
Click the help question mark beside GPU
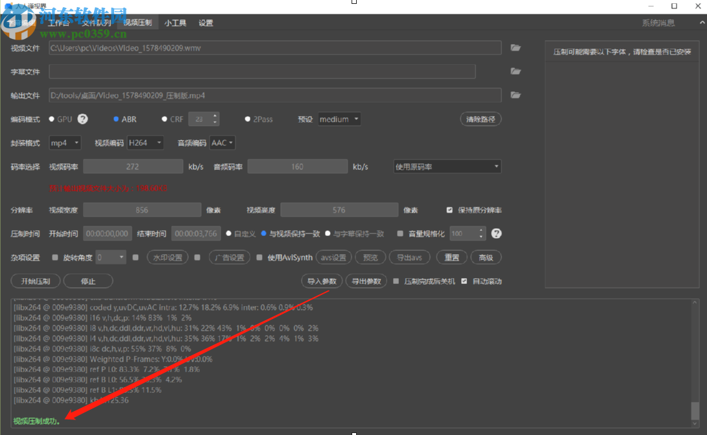pos(83,119)
